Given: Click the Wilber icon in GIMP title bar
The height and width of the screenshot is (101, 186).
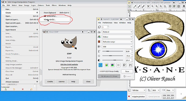Looking at the screenshot, I should pyautogui.click(x=3, y=2).
